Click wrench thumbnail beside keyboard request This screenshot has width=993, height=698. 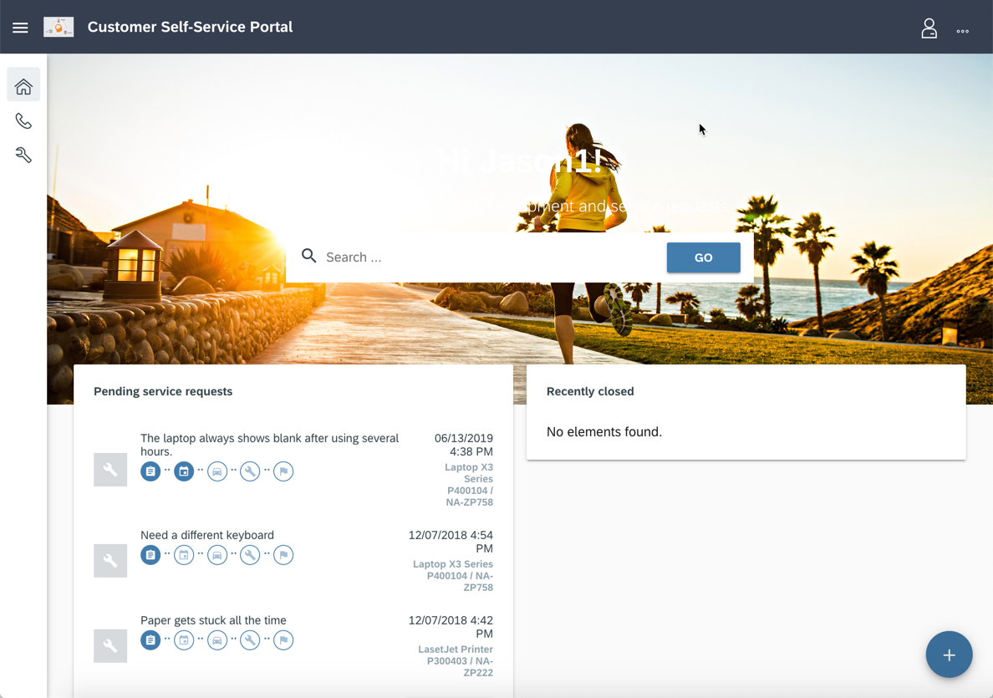tap(110, 561)
